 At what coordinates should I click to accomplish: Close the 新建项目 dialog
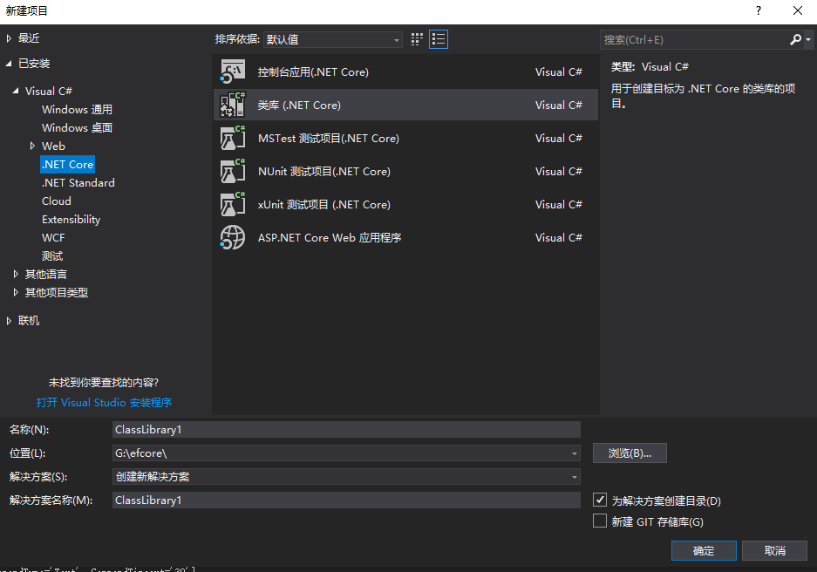[x=798, y=11]
